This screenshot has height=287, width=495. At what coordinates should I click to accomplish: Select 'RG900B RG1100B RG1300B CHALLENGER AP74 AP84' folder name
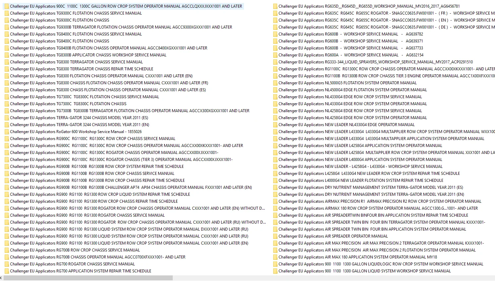coord(131,187)
